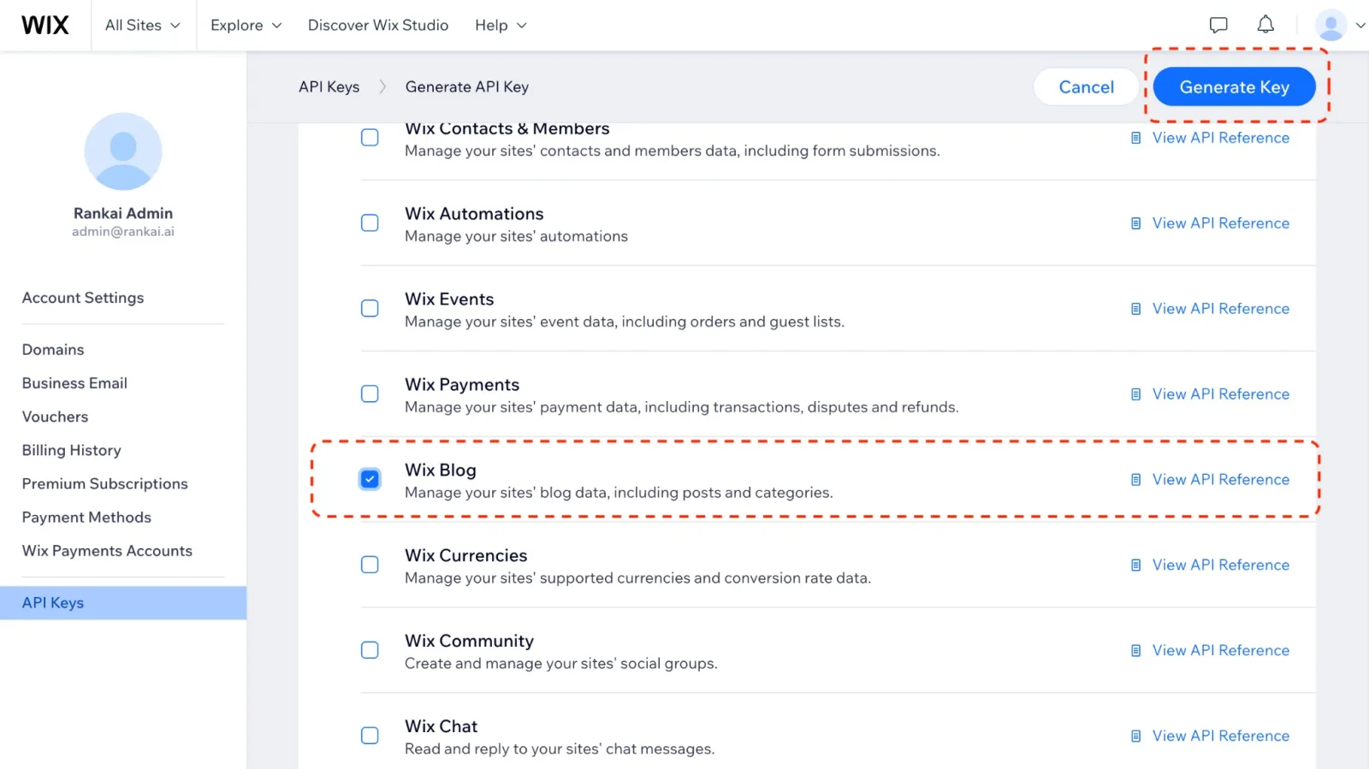View Billing History
The height and width of the screenshot is (769, 1369).
[72, 450]
